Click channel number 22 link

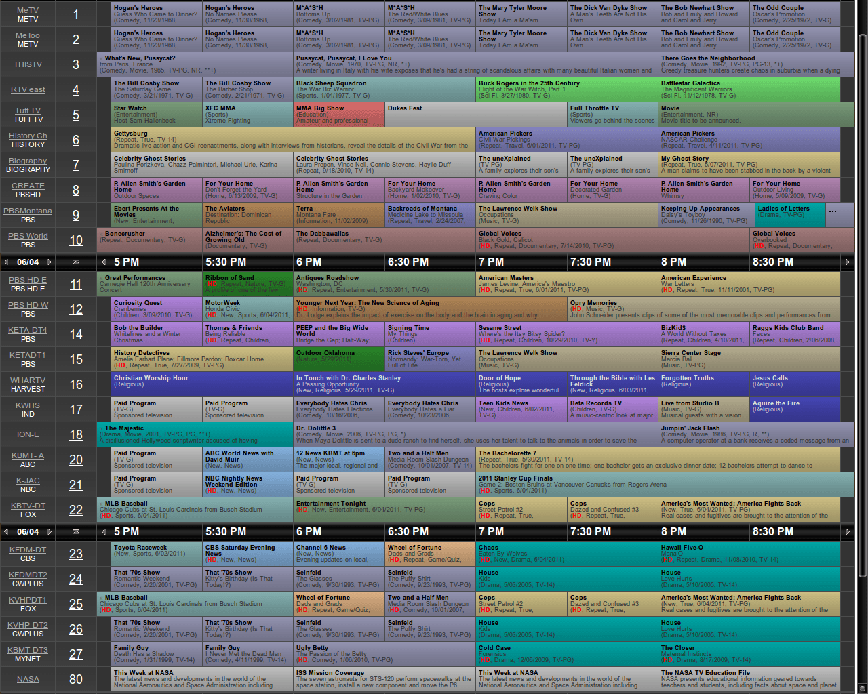[76, 510]
